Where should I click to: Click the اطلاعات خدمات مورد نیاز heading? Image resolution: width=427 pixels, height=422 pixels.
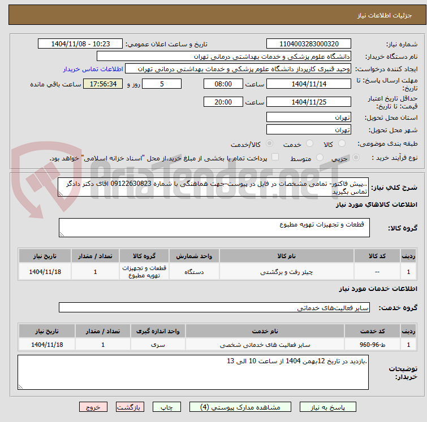tap(378, 289)
